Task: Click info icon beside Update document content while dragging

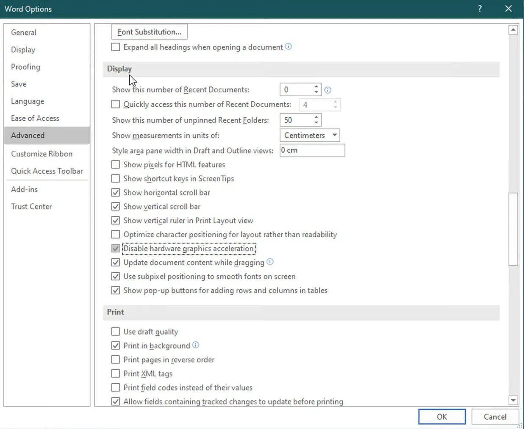Action: (270, 262)
